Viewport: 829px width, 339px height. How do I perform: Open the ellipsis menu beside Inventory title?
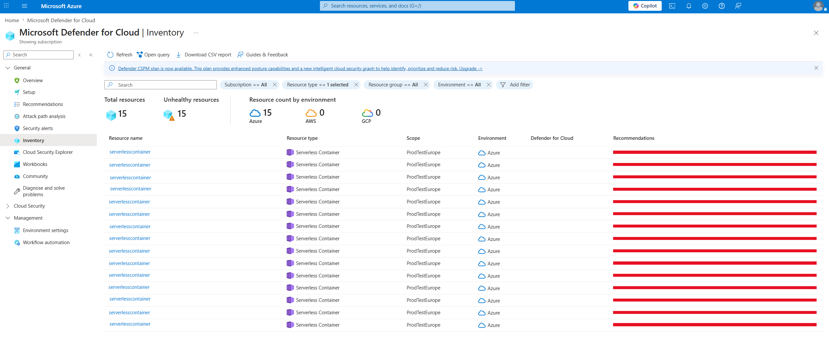(x=196, y=33)
